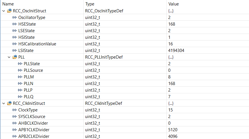
Task: Click the PLL struct folder icon
Action: pyautogui.click(x=15, y=57)
